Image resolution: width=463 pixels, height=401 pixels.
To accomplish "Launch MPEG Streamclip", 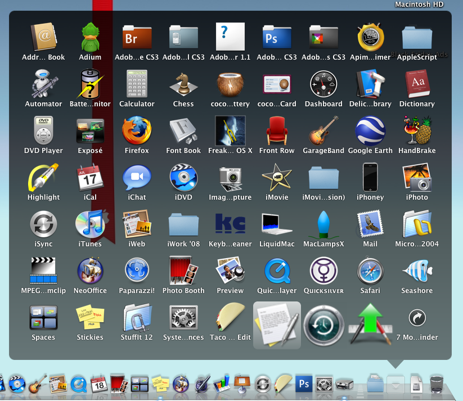I will click(x=43, y=270).
